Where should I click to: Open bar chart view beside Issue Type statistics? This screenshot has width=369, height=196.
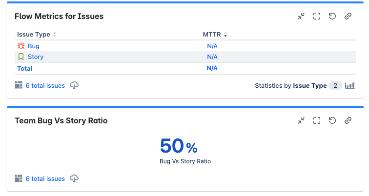349,85
